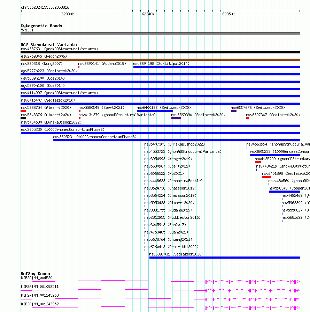Select dgv5777n223 Sedlazeck2020 variant label
The height and width of the screenshot is (312, 310).
tap(49, 71)
